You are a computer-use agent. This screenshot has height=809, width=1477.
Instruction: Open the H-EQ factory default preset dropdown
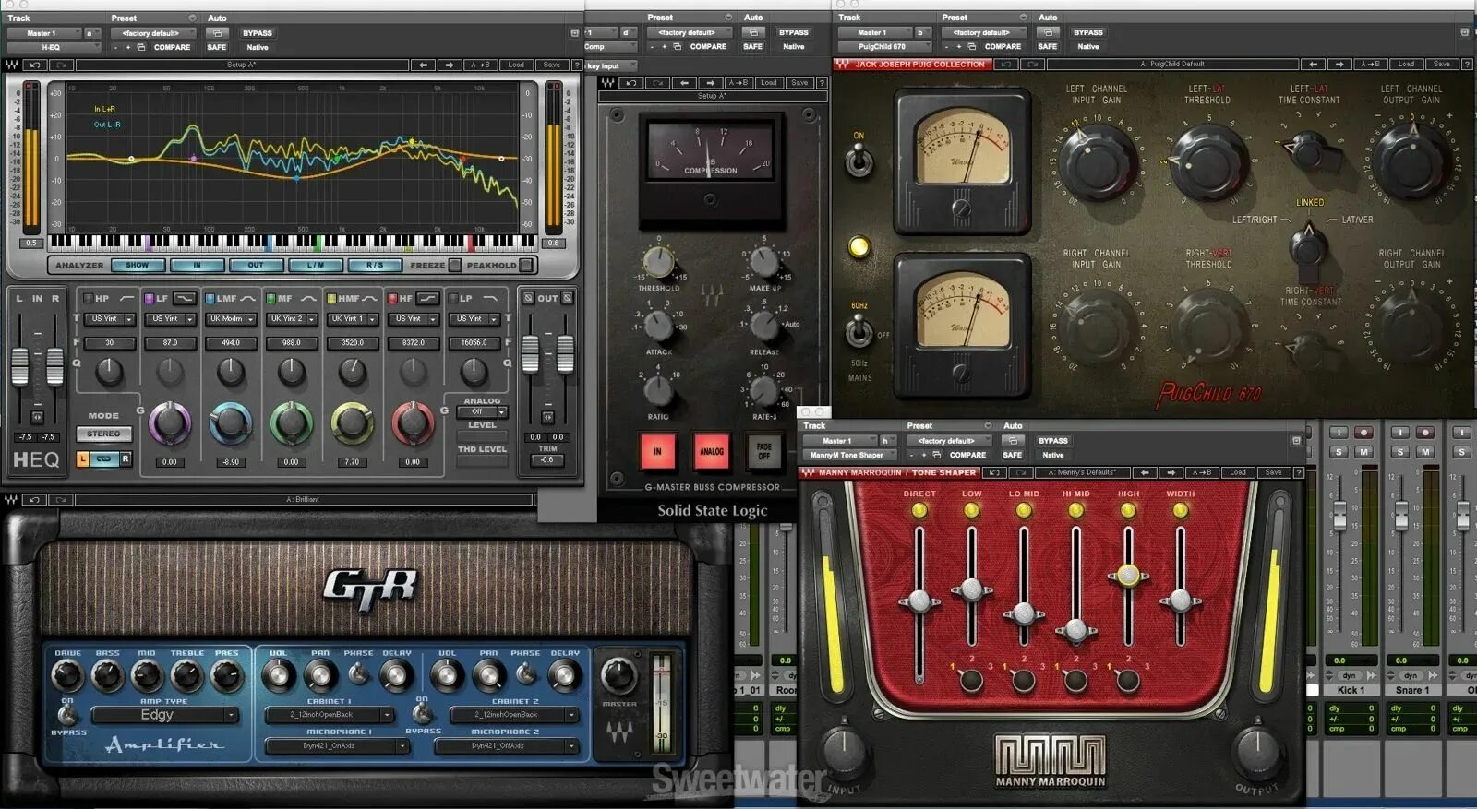click(x=151, y=33)
